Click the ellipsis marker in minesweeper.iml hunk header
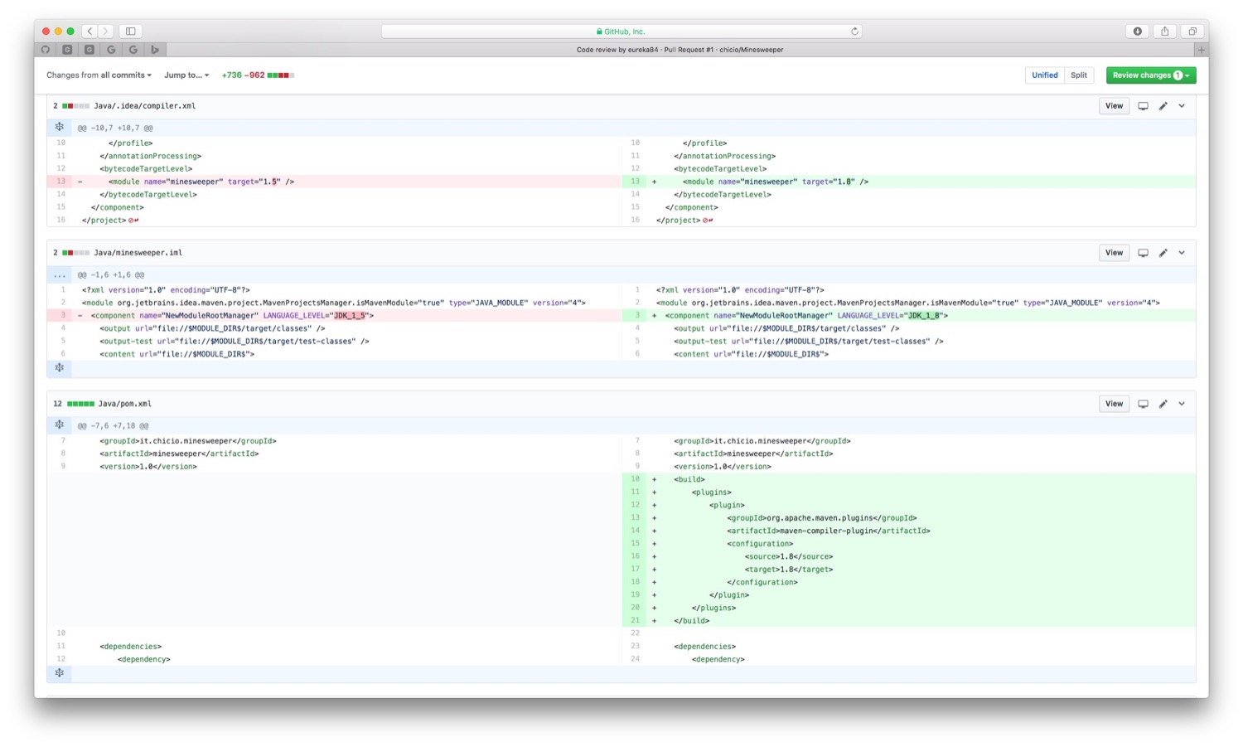The image size is (1243, 747). tap(59, 275)
